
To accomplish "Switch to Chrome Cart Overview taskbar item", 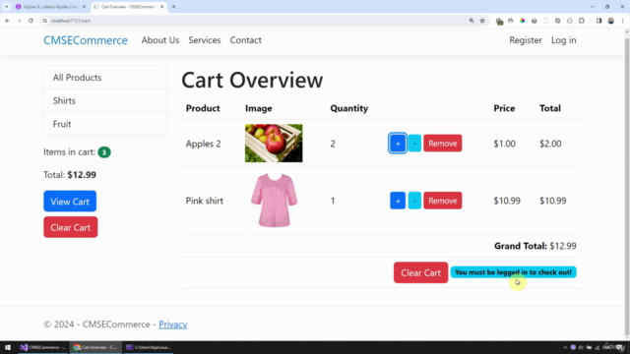I will 95,347.
